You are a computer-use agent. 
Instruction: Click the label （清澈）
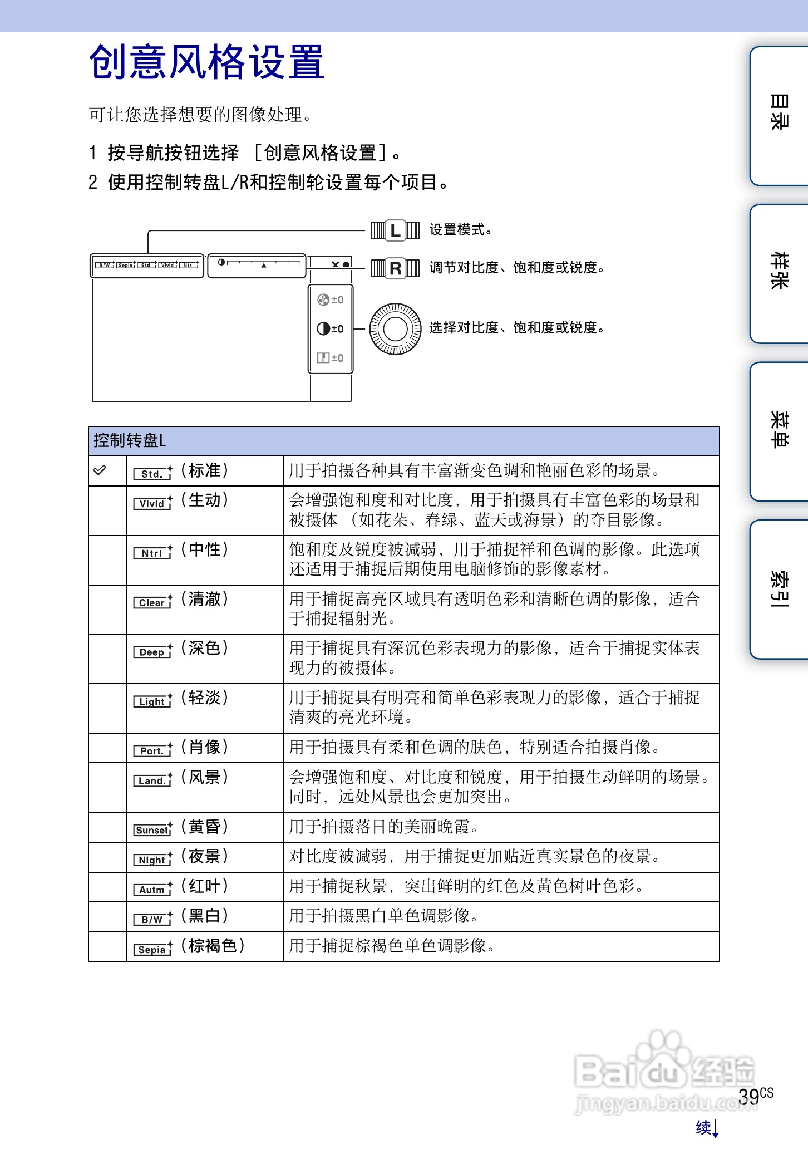click(x=205, y=599)
